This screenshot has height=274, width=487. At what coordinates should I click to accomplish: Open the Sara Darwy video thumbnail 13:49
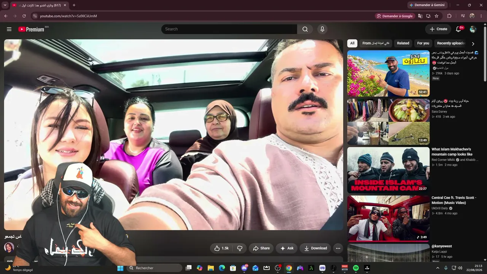388,122
